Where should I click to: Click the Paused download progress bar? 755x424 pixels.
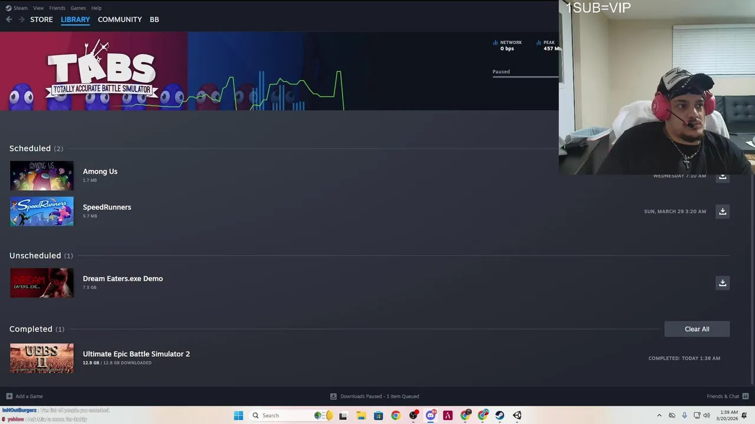point(526,77)
